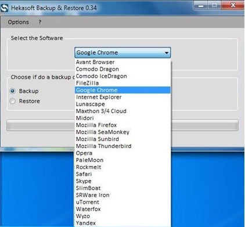Screen dimensions: 245x227
Task: Open the ? help menu
Action: [x=40, y=22]
